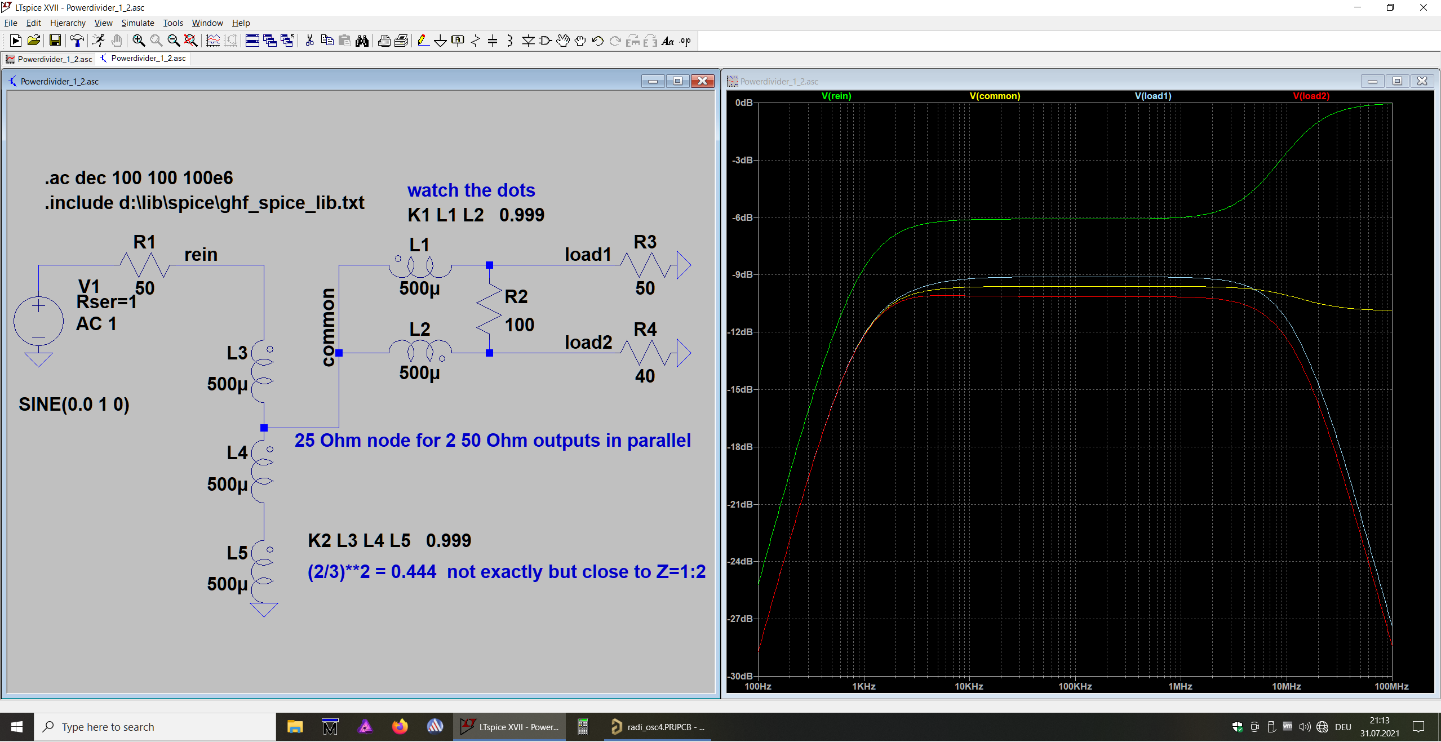This screenshot has height=742, width=1441.
Task: Run the simulation with running man icon
Action: click(x=99, y=41)
